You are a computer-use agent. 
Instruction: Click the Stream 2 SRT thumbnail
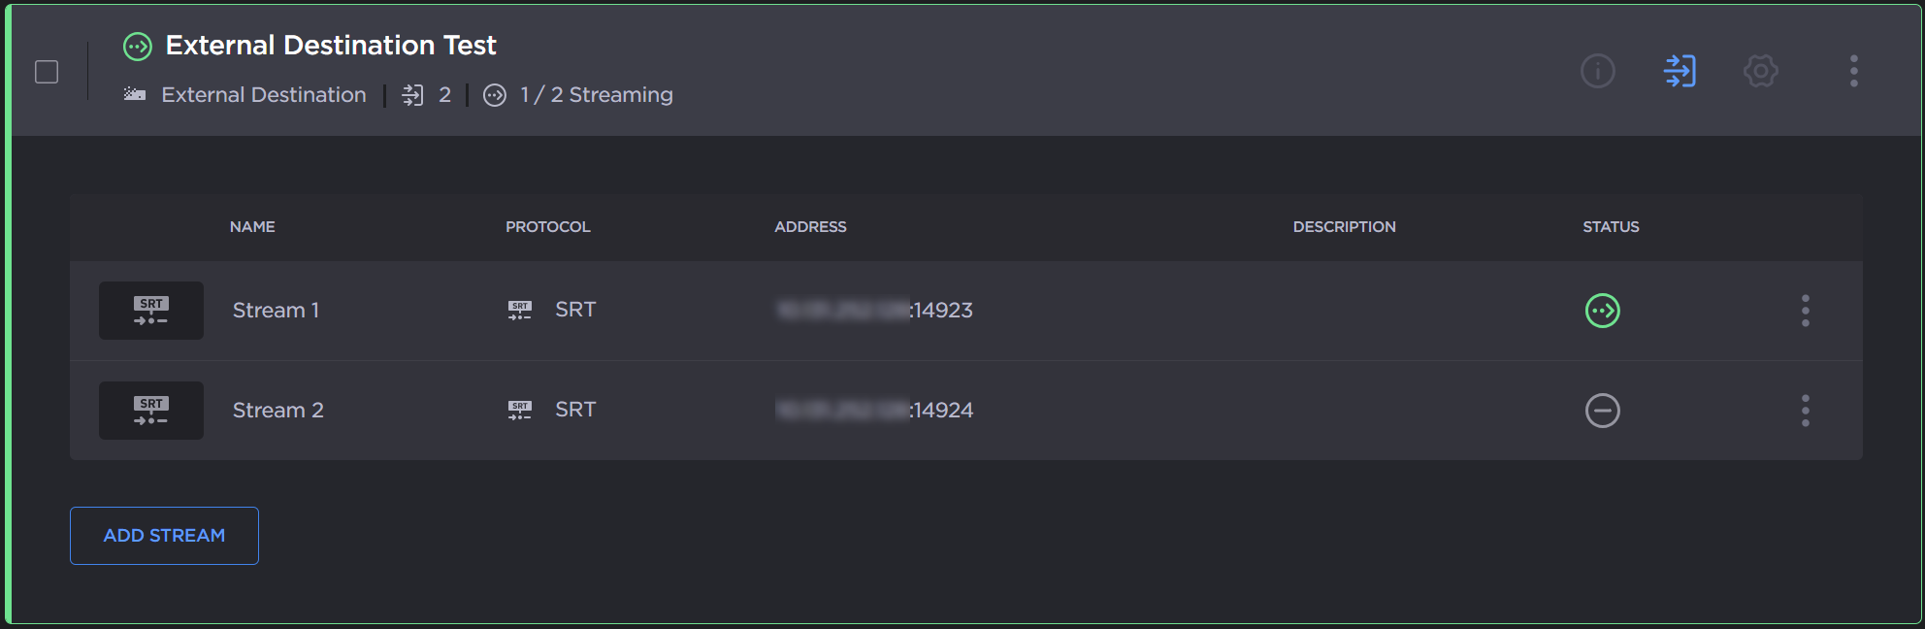point(151,411)
